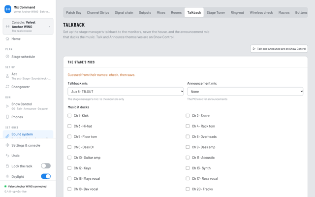The image size is (315, 197).
Task: Click the Phones device icon
Action: point(7,117)
